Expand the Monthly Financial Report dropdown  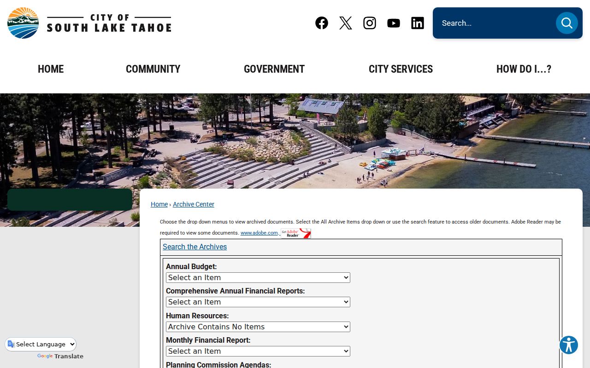coord(258,351)
